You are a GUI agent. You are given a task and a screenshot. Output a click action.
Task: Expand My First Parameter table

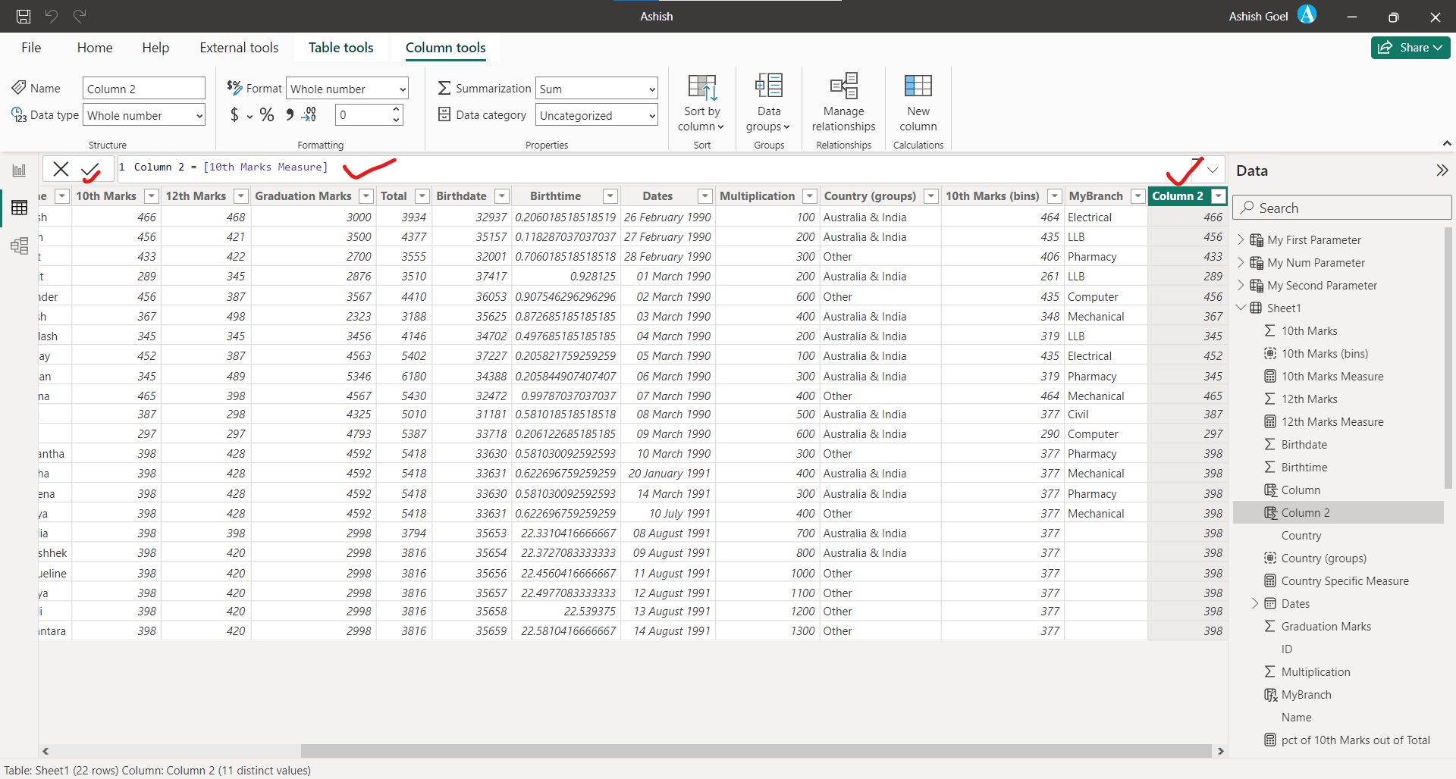click(x=1241, y=240)
